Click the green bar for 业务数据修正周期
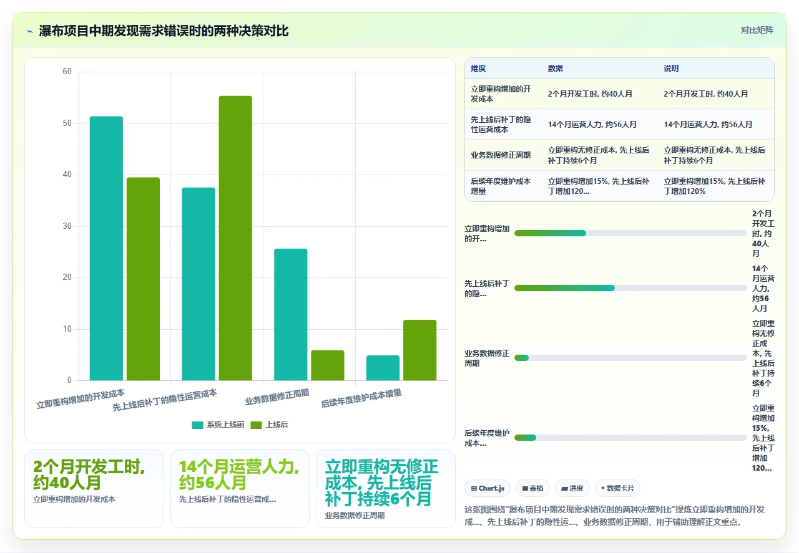 (328, 365)
